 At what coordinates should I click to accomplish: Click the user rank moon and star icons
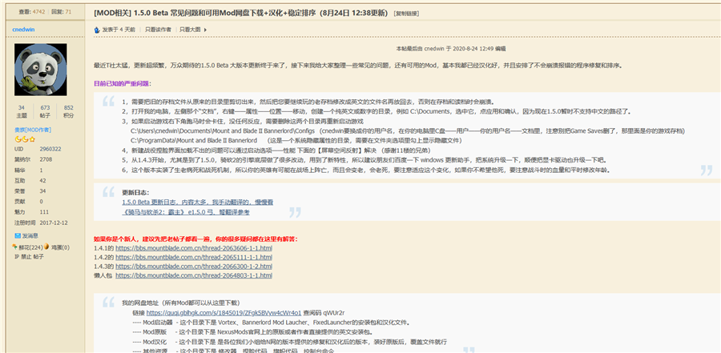(26, 138)
